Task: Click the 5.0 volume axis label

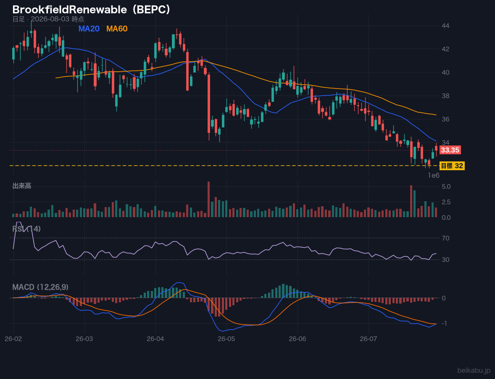Action: [446, 187]
